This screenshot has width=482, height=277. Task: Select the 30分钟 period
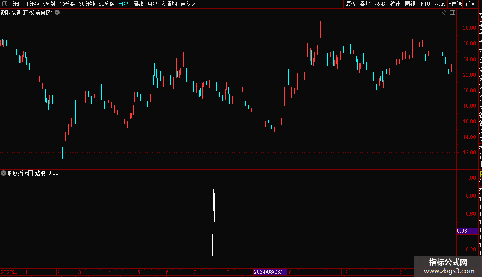tap(87, 4)
